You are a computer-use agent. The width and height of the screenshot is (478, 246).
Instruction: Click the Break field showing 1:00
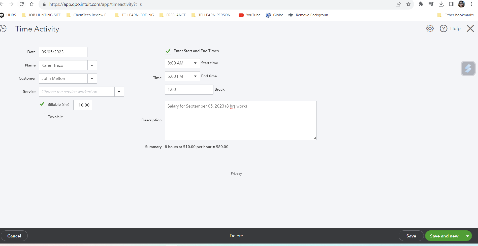(x=189, y=90)
